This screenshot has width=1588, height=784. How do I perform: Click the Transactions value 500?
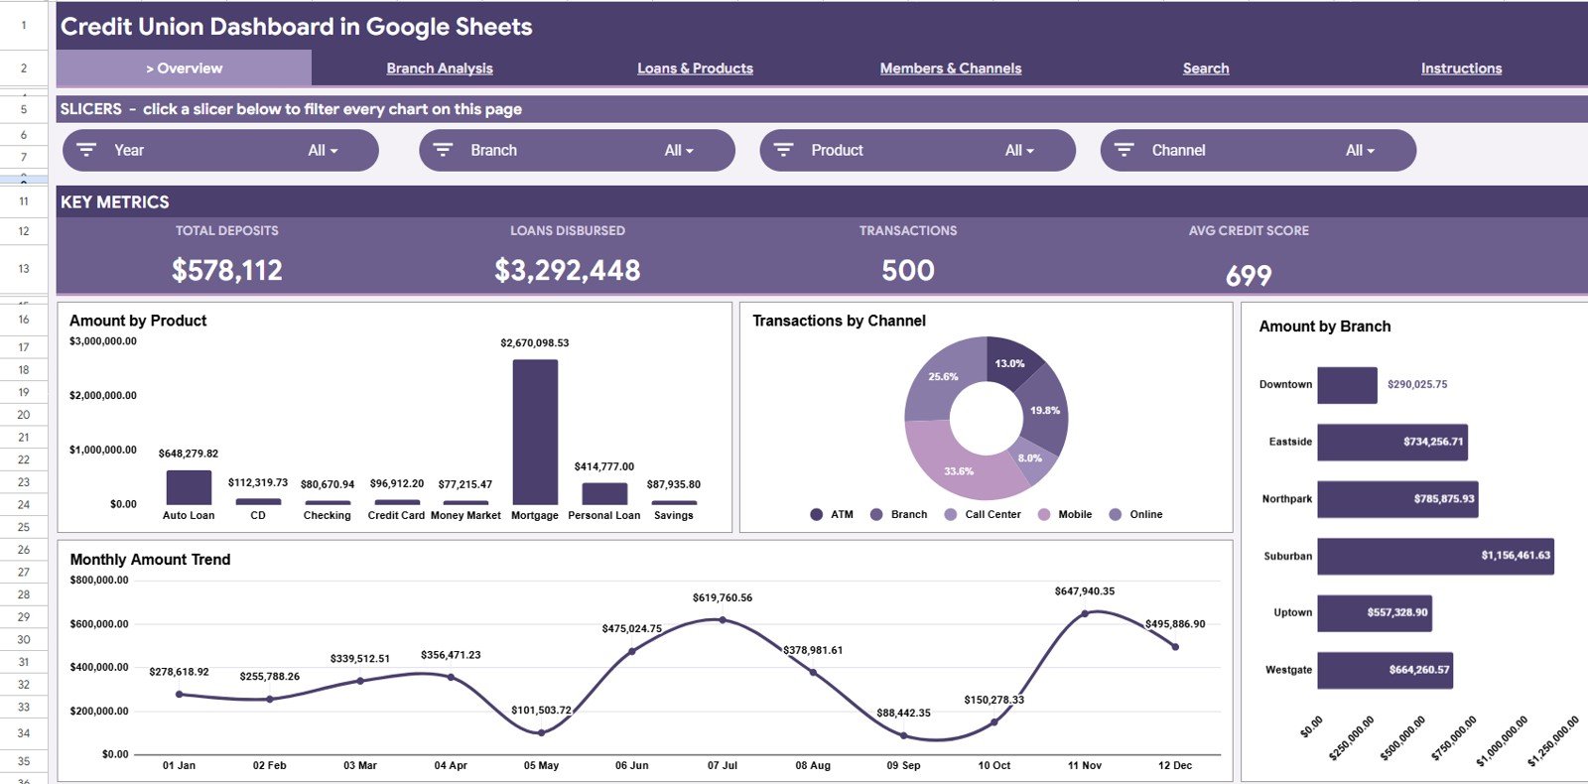[908, 270]
